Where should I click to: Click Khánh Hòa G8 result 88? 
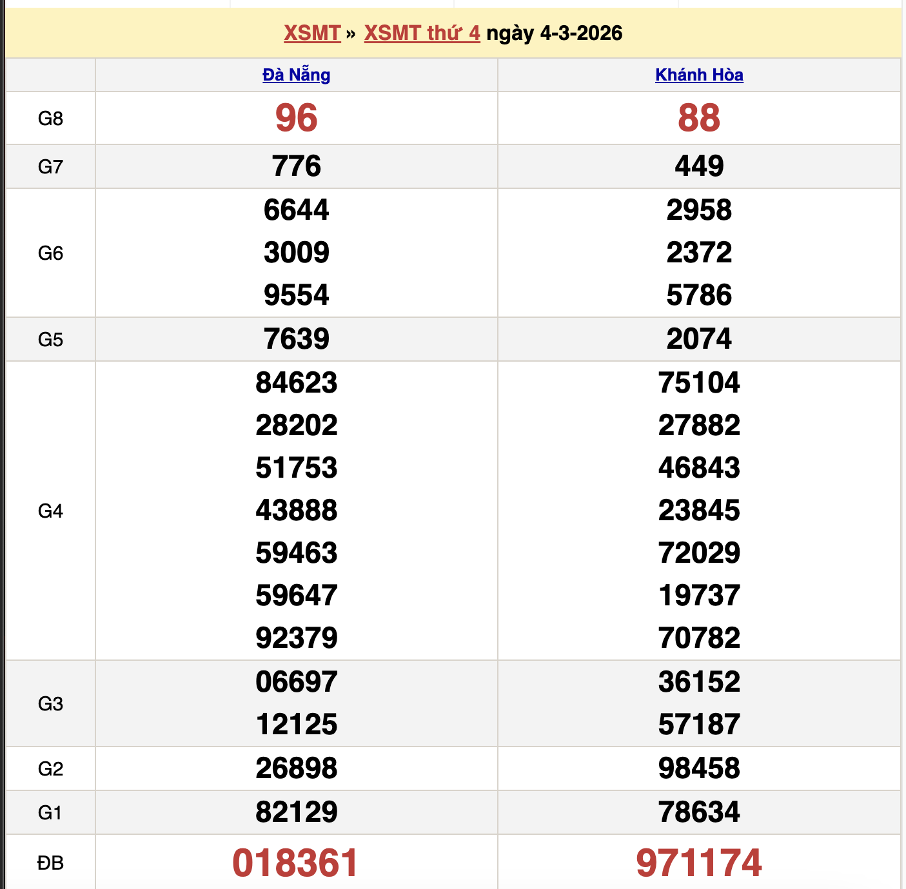(699, 118)
